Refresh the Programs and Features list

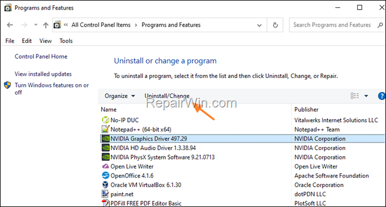(275, 25)
